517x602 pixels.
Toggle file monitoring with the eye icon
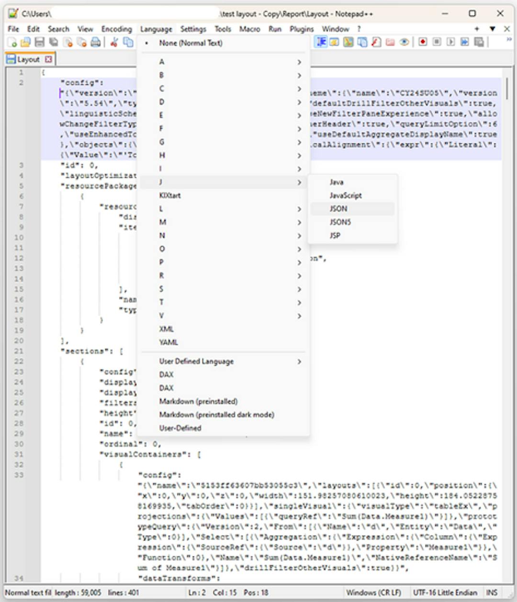[x=404, y=42]
